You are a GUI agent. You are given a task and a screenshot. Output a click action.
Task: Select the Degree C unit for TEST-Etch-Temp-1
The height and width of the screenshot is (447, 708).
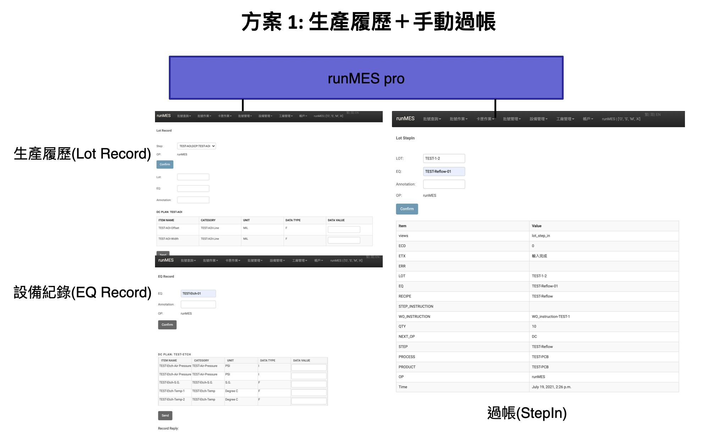pyautogui.click(x=231, y=391)
